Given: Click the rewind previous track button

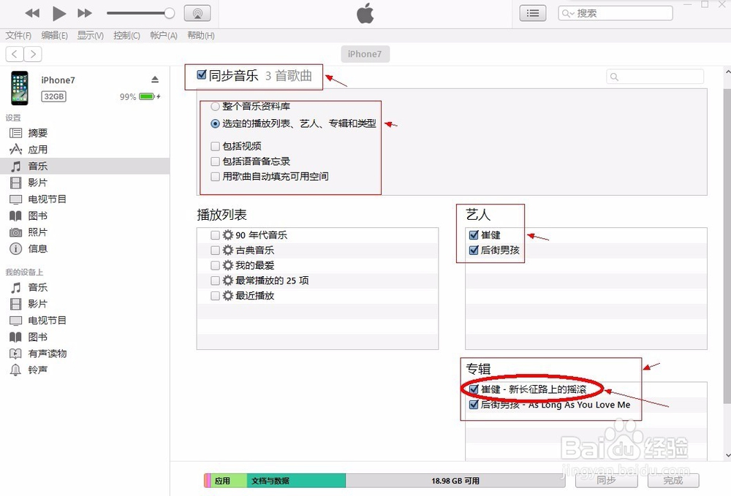Looking at the screenshot, I should tap(31, 13).
